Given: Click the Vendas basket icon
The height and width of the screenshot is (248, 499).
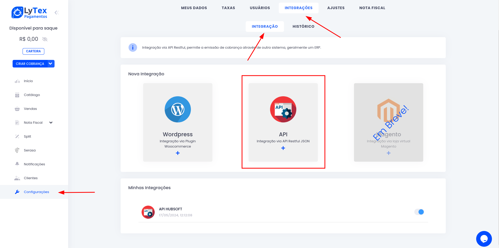Looking at the screenshot, I should click(x=17, y=109).
